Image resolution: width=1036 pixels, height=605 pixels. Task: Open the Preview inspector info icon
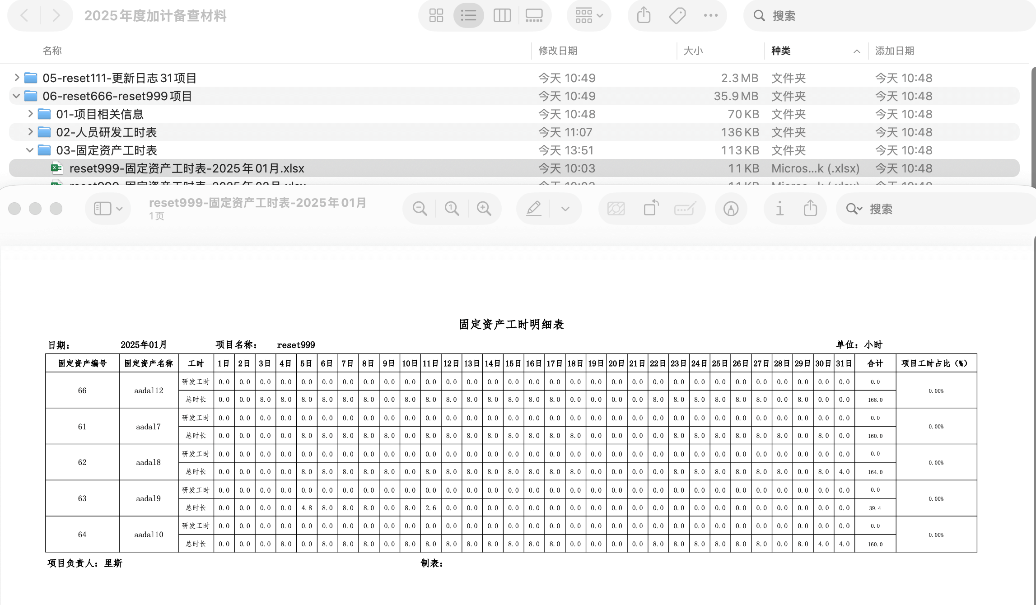(779, 209)
